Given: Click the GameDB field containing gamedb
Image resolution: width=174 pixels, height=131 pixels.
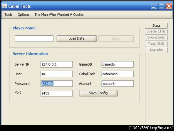Looking at the screenshot, I should tap(118, 64).
